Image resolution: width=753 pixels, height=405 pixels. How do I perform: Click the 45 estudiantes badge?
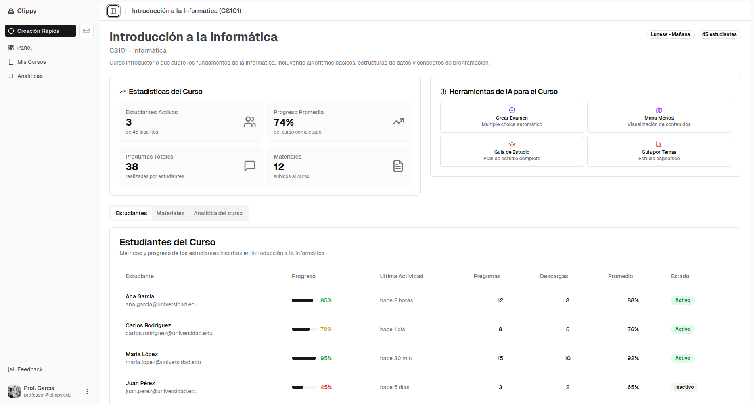point(719,34)
